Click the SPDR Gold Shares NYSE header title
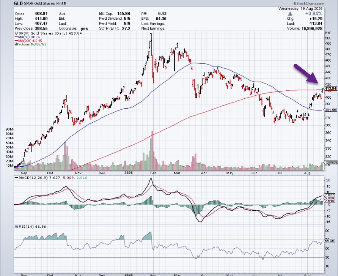338x276 pixels. pos(45,3)
